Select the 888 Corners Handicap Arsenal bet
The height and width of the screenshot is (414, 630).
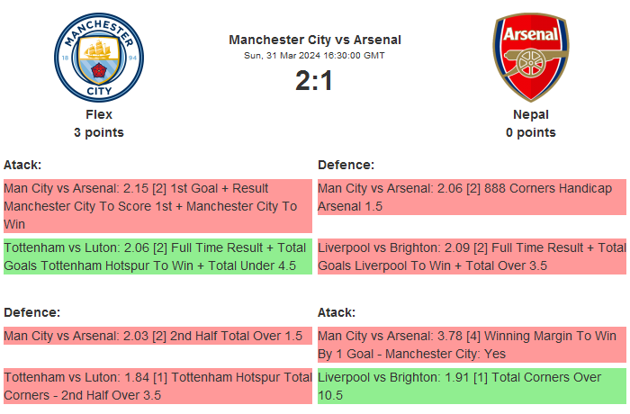[472, 197]
